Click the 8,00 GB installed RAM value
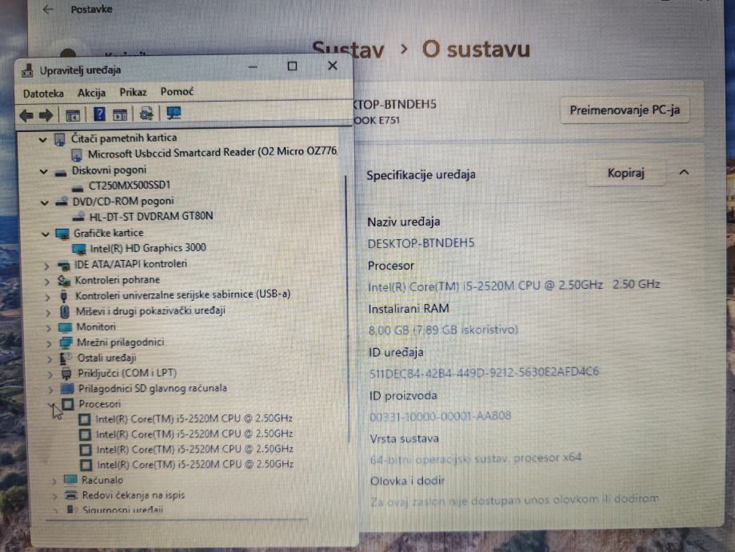This screenshot has width=735, height=552. click(443, 330)
